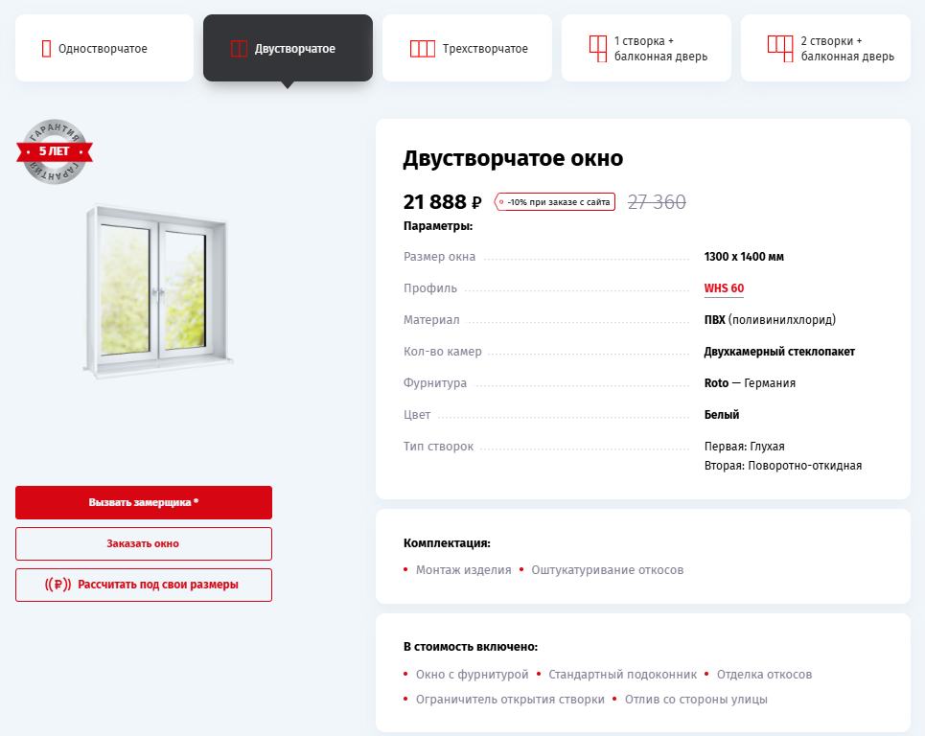Click the red percent icon in the discount badge

pos(500,202)
